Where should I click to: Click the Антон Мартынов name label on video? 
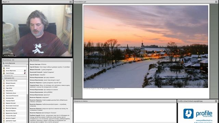coord(9,55)
